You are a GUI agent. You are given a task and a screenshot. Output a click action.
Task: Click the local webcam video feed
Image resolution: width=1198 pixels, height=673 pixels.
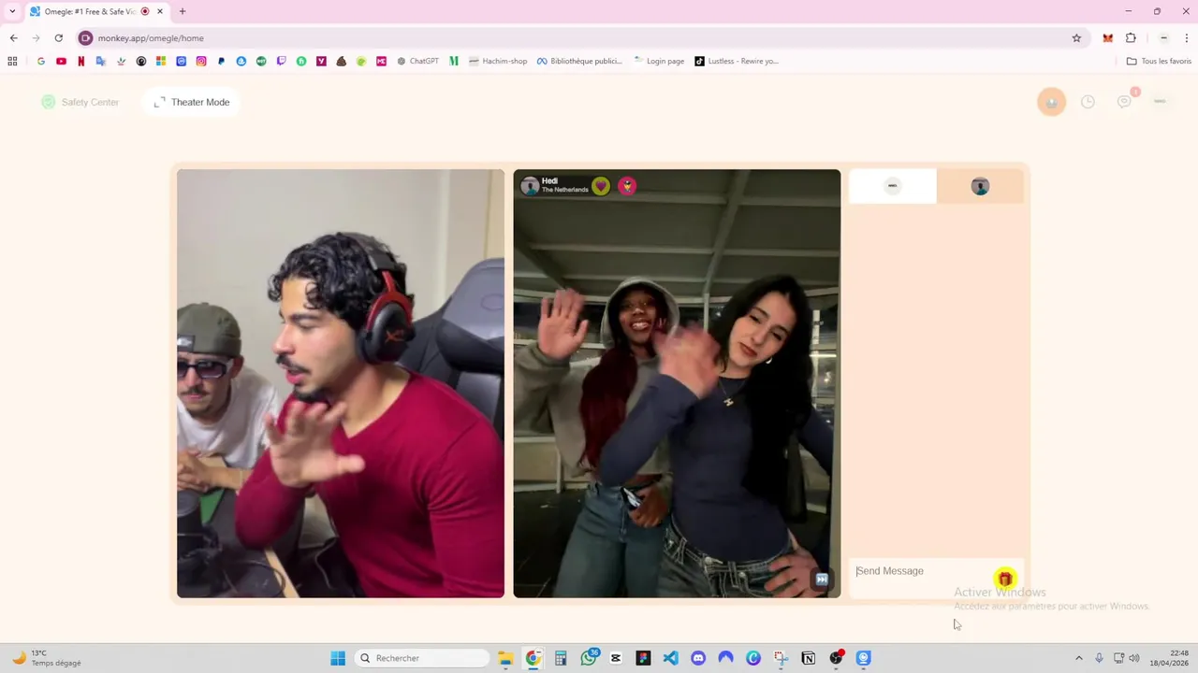[x=341, y=383]
